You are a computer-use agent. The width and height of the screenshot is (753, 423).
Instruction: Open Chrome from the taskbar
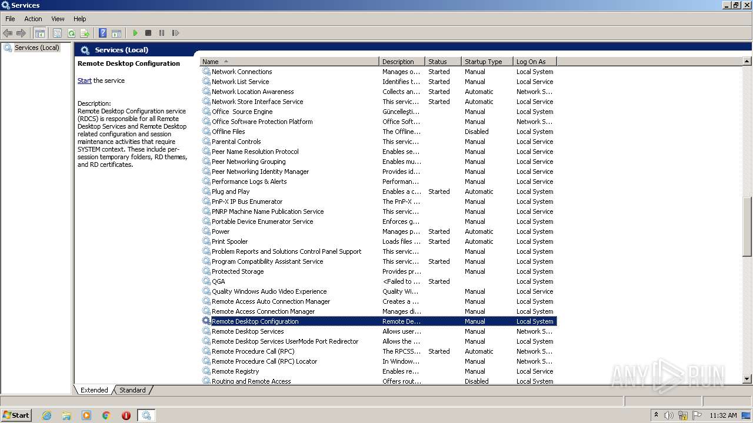point(106,415)
